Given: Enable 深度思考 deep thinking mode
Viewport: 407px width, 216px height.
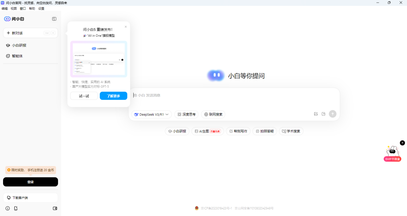Looking at the screenshot, I should tap(186, 114).
